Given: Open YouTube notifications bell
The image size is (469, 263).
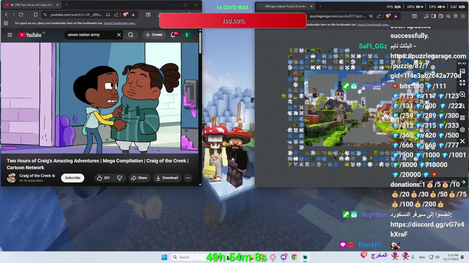Looking at the screenshot, I should 173,35.
